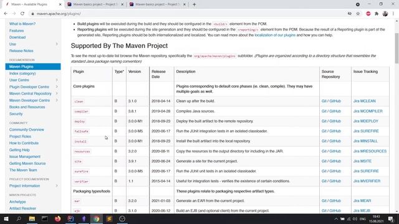Open the Git link in the install row
Screen dimensions: 399x224
point(324,141)
